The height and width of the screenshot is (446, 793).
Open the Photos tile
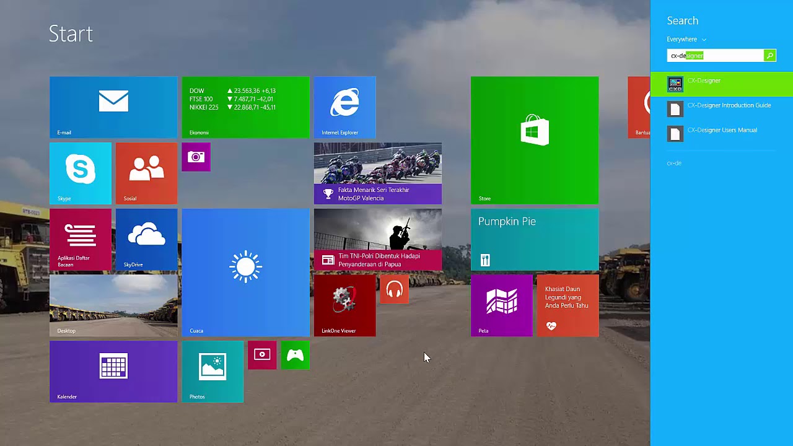(212, 372)
